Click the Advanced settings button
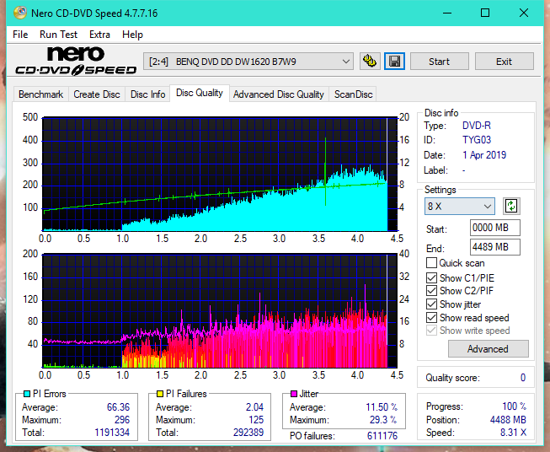This screenshot has height=452, width=550. (488, 349)
